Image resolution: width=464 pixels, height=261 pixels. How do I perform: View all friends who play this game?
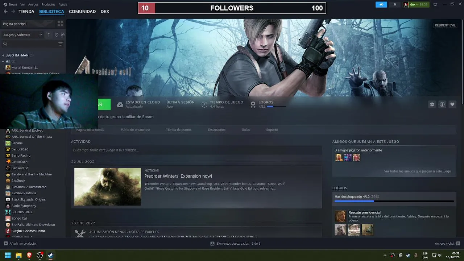coord(418,171)
